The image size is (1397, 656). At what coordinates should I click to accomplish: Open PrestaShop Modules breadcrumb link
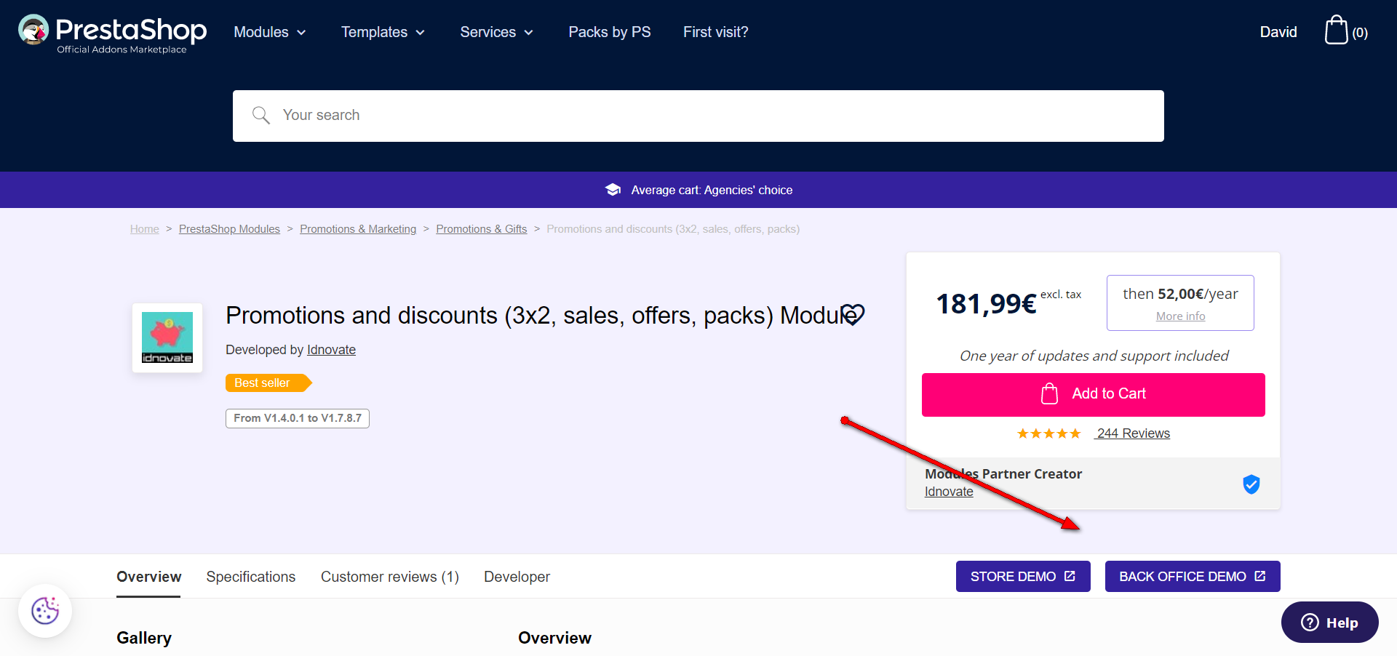pyautogui.click(x=229, y=229)
